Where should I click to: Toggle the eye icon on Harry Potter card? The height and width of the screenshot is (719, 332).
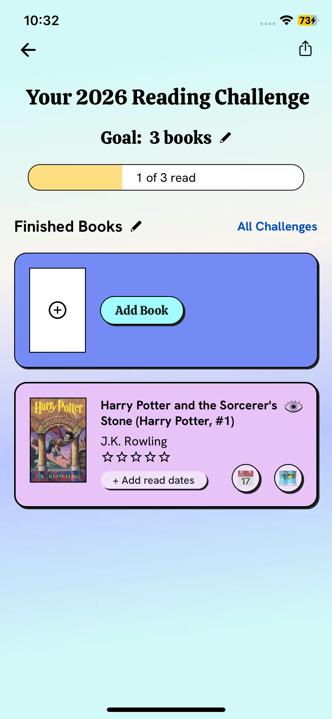point(293,406)
